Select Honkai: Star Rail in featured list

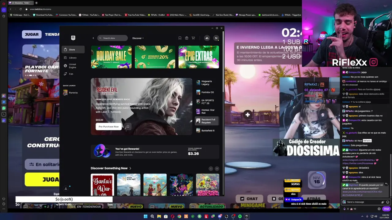point(207,111)
